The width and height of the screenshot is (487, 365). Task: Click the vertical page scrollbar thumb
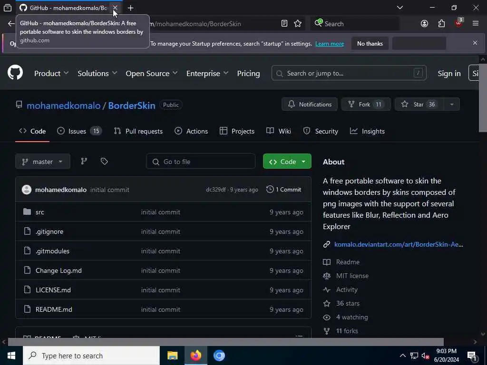(x=483, y=98)
